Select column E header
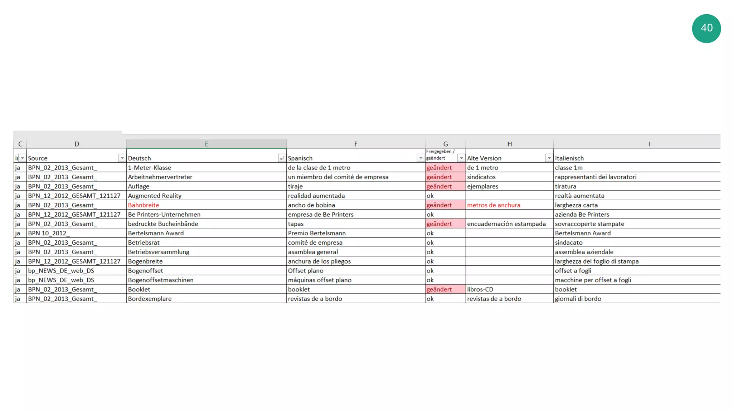The width and height of the screenshot is (733, 412). pyautogui.click(x=206, y=144)
